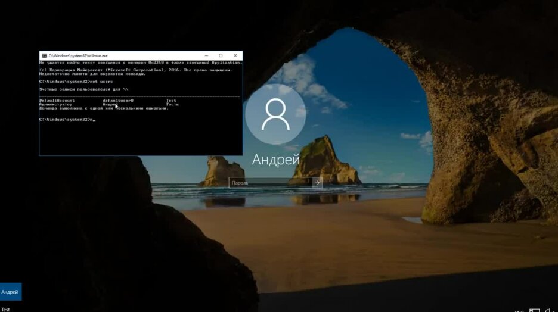
Task: Switch to the Test account in user list
Action: [5, 309]
